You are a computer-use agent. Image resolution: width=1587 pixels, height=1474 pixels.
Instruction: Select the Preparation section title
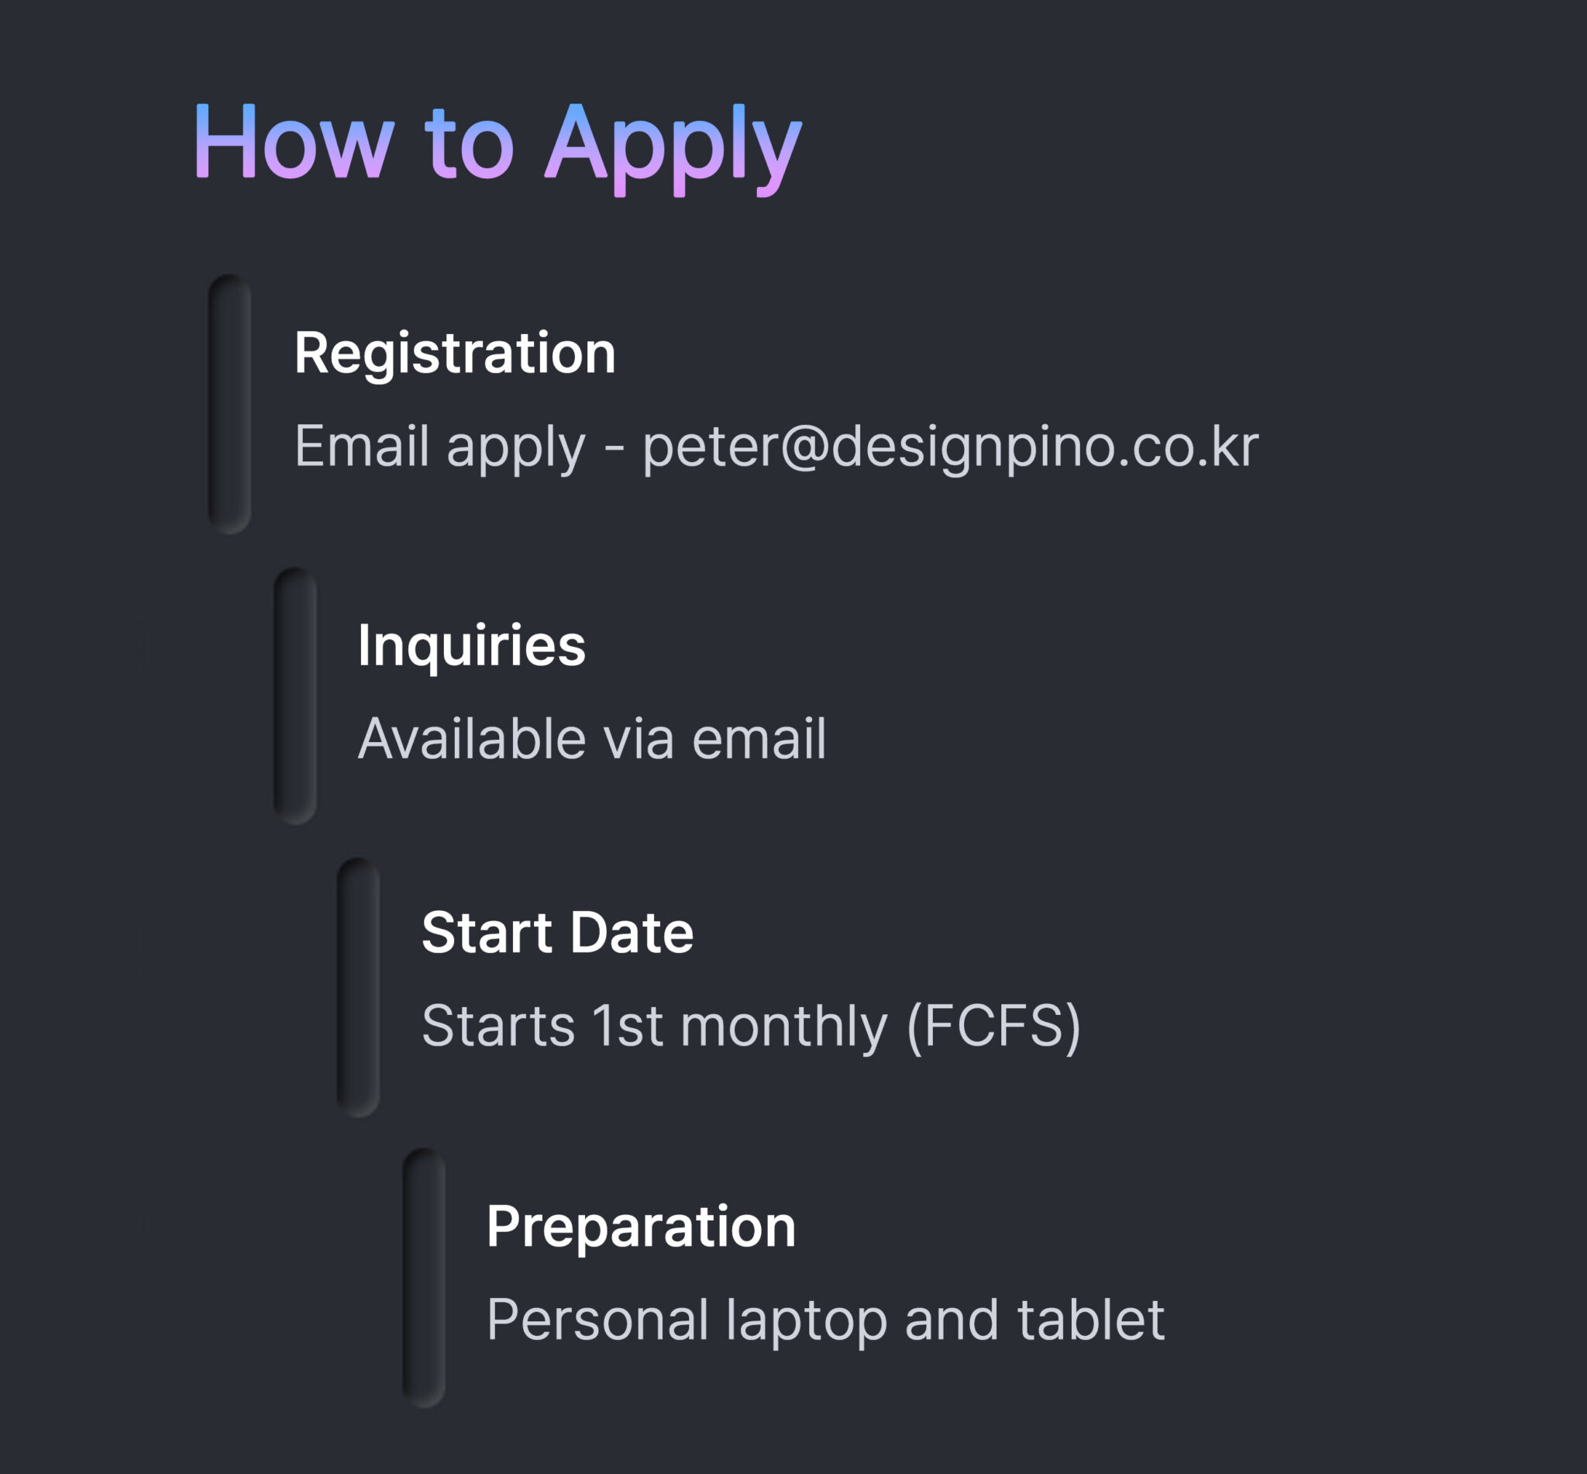click(x=641, y=1226)
